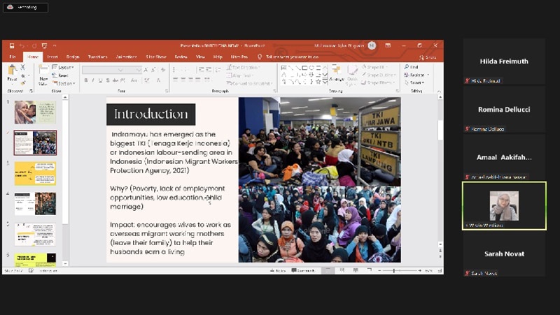
Task: Open the Comments pane from status bar
Action: (x=305, y=270)
